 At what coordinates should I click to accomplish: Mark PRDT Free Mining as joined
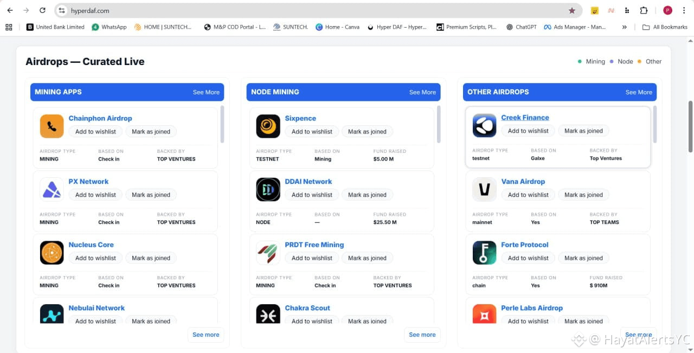(367, 258)
